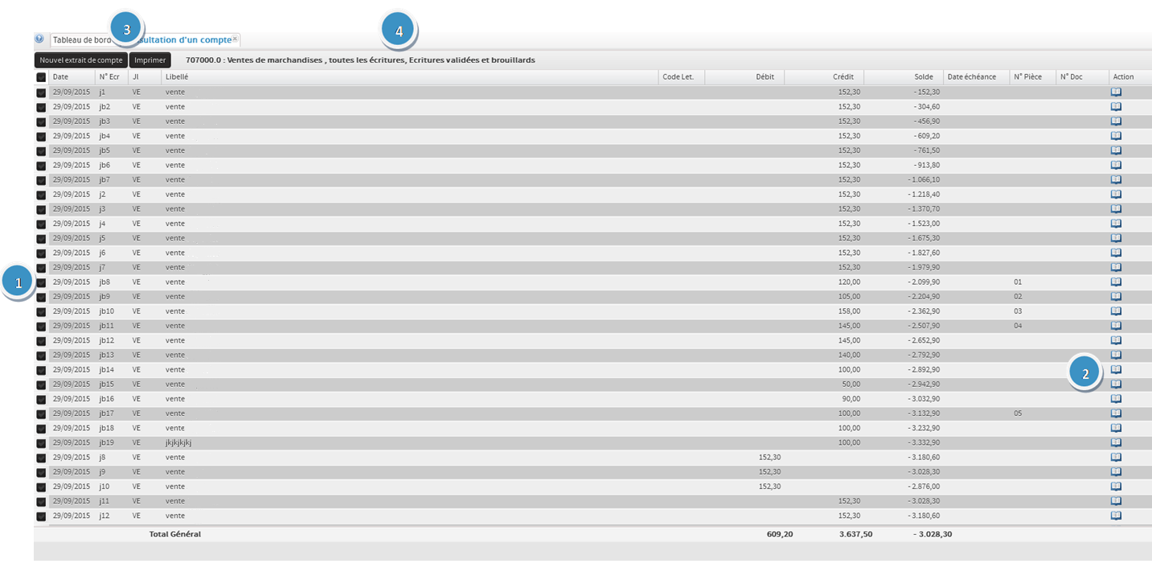1152x584 pixels.
Task: Sort the table by the Date column header
Action: [61, 77]
